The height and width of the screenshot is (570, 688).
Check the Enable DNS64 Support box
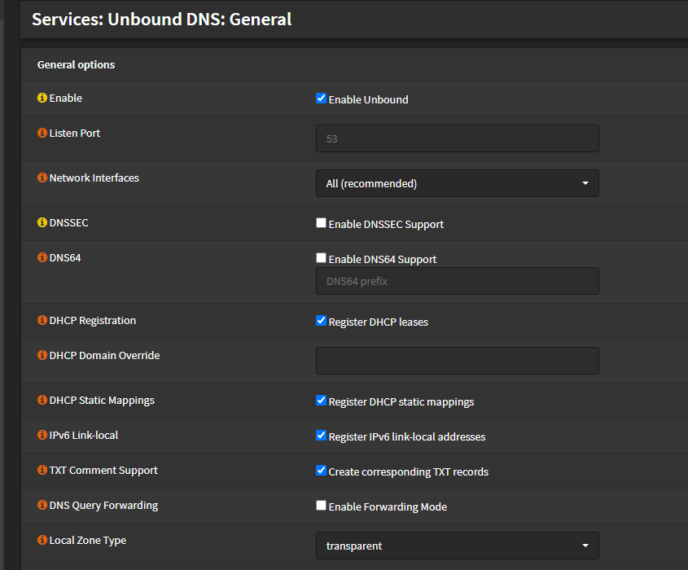click(321, 258)
